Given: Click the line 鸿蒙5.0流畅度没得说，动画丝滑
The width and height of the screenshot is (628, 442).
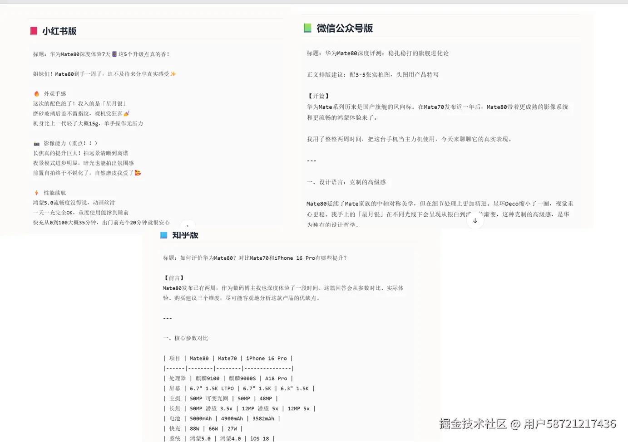Looking at the screenshot, I should coord(74,203).
